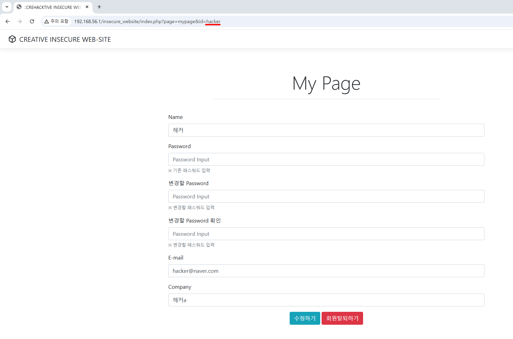513x339 pixels.
Task: Focus the current Password input field
Action: (x=326, y=159)
